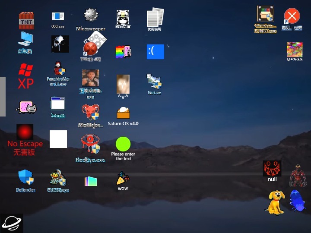Screen dimensions: 311x233
Task: Select the blank white square icon
Action: pyautogui.click(x=58, y=139)
